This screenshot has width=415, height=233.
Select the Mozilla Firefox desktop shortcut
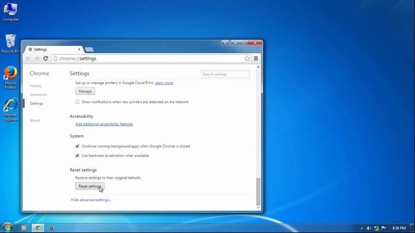10,78
